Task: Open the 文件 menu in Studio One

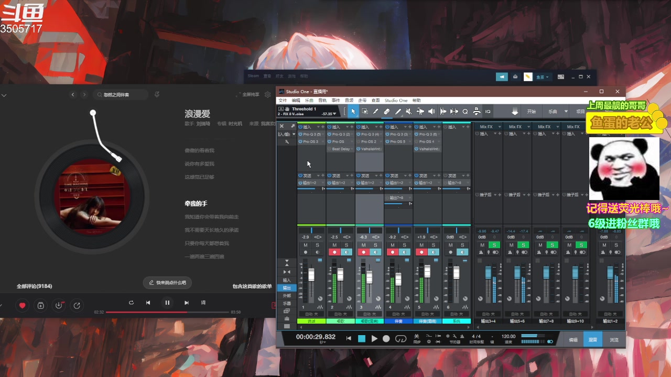Action: (283, 101)
